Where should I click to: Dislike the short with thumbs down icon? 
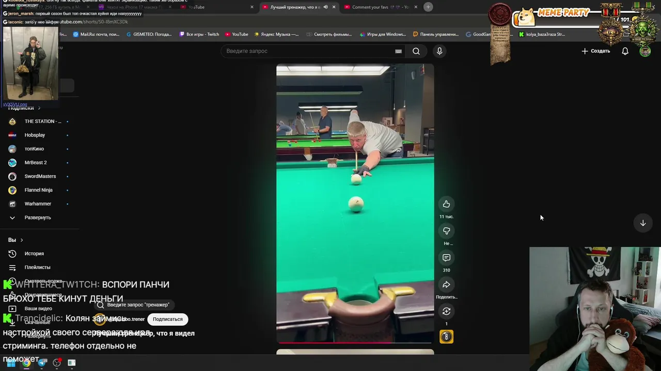tap(446, 231)
